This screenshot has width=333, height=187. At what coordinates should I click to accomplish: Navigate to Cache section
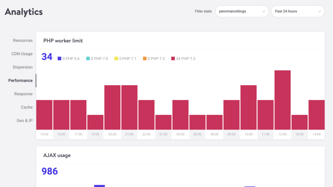coord(27,107)
